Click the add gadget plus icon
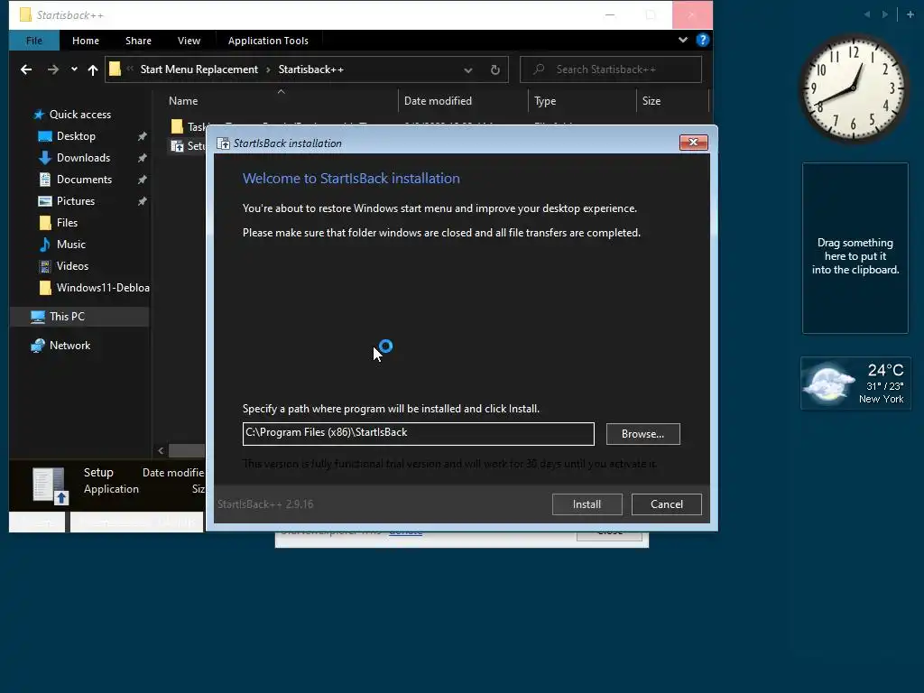The image size is (924, 693). 910,14
